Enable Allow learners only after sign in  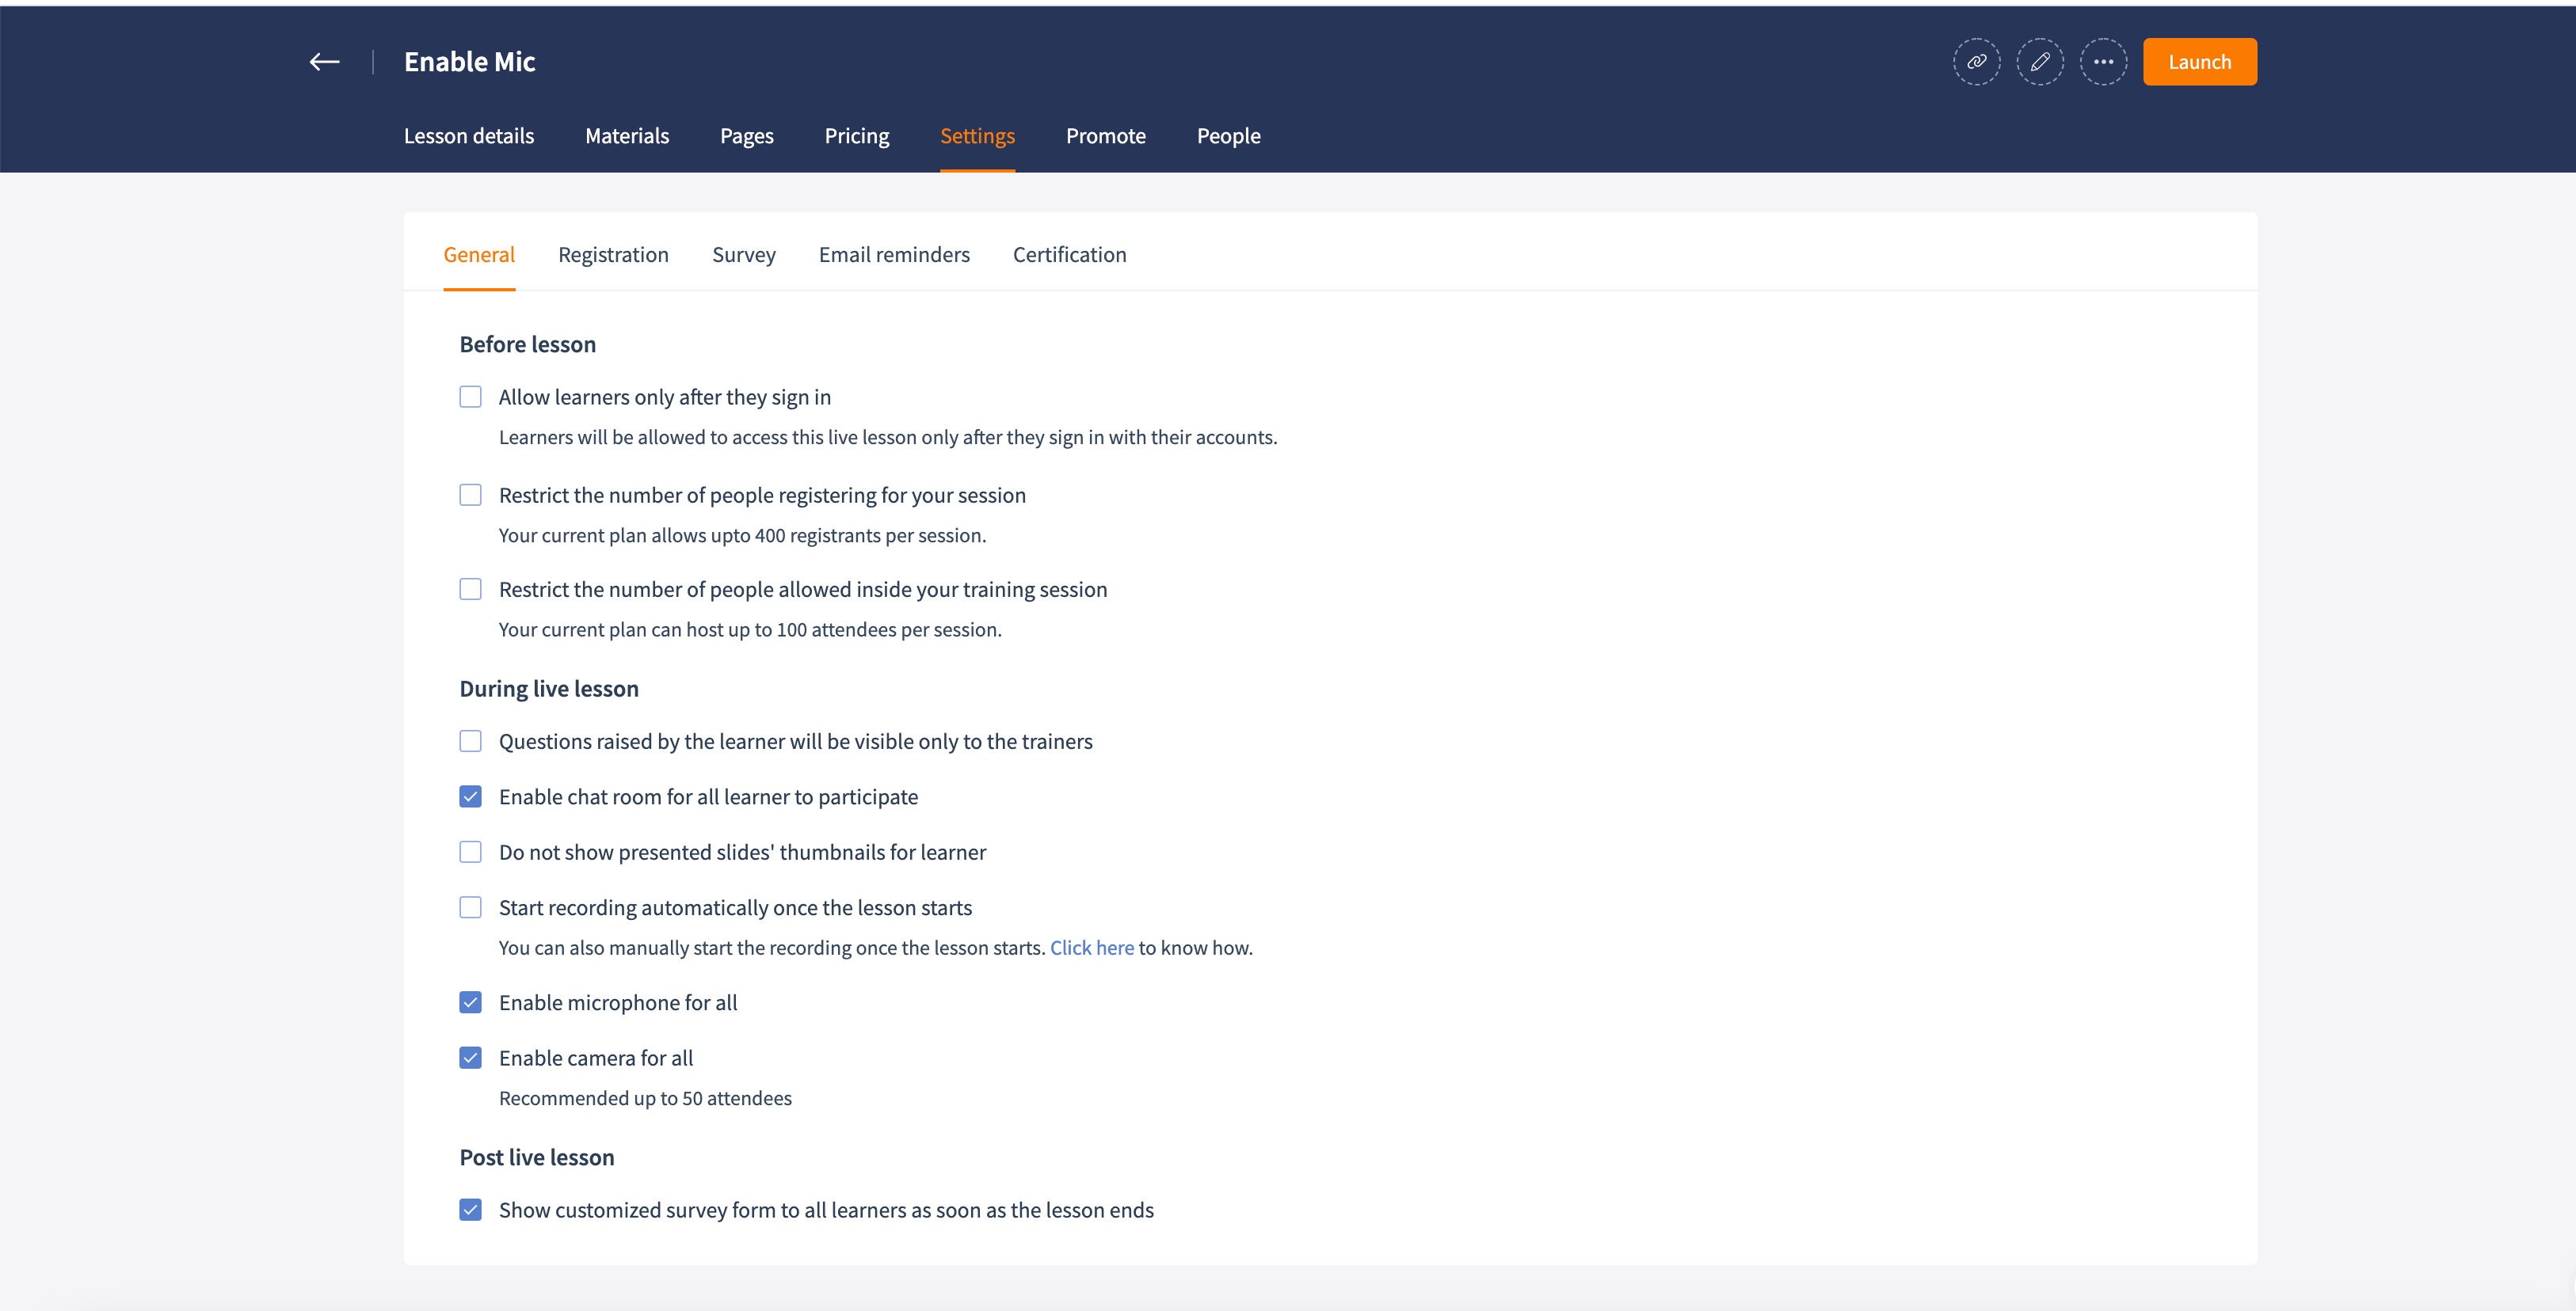pos(470,397)
